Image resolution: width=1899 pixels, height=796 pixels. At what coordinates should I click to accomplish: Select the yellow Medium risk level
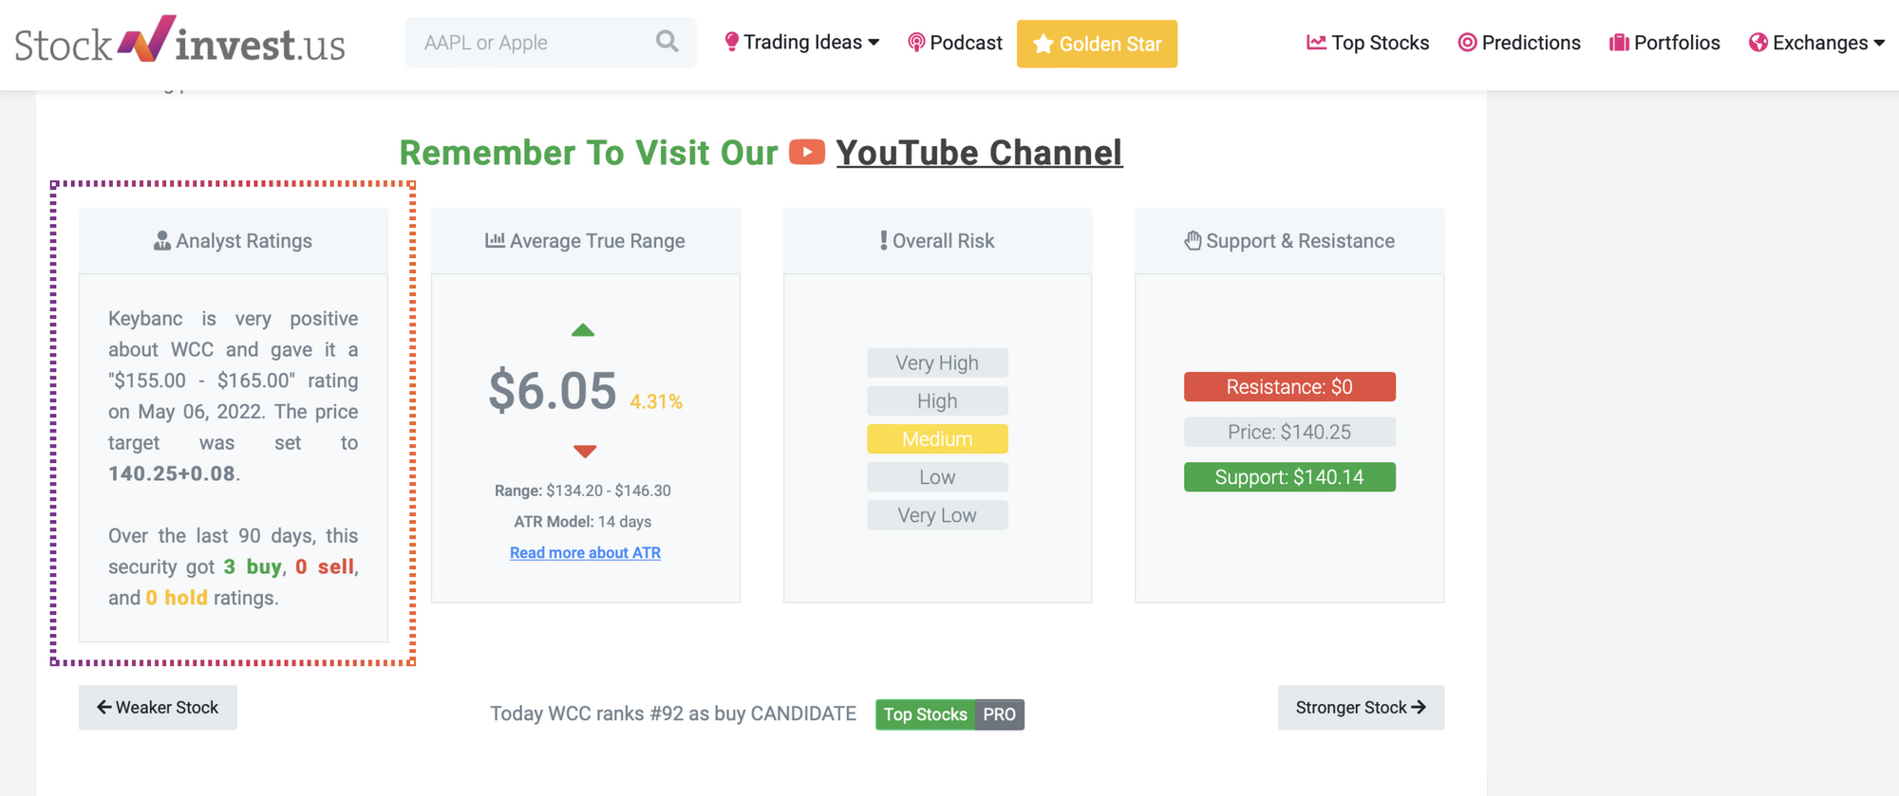point(937,439)
